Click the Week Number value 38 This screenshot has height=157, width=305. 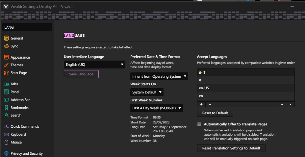(x=155, y=141)
